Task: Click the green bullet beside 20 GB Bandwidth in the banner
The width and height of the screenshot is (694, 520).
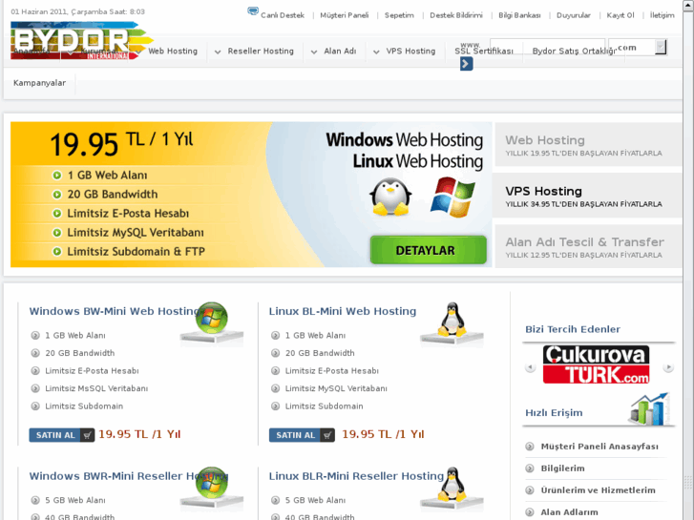Action: tap(57, 195)
